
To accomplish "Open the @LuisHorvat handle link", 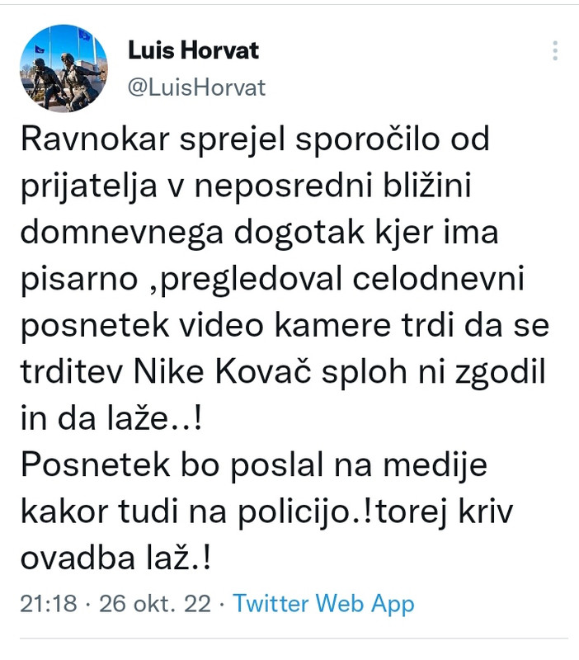I will (196, 87).
